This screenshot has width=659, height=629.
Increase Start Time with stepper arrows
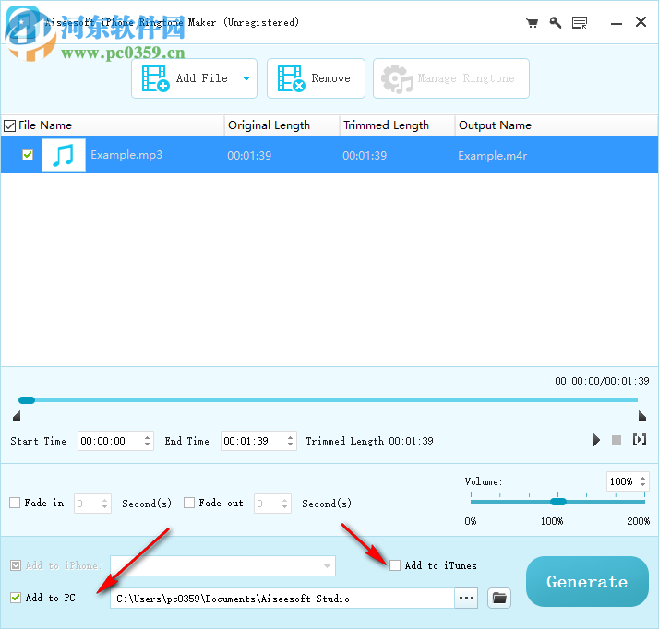pos(147,437)
